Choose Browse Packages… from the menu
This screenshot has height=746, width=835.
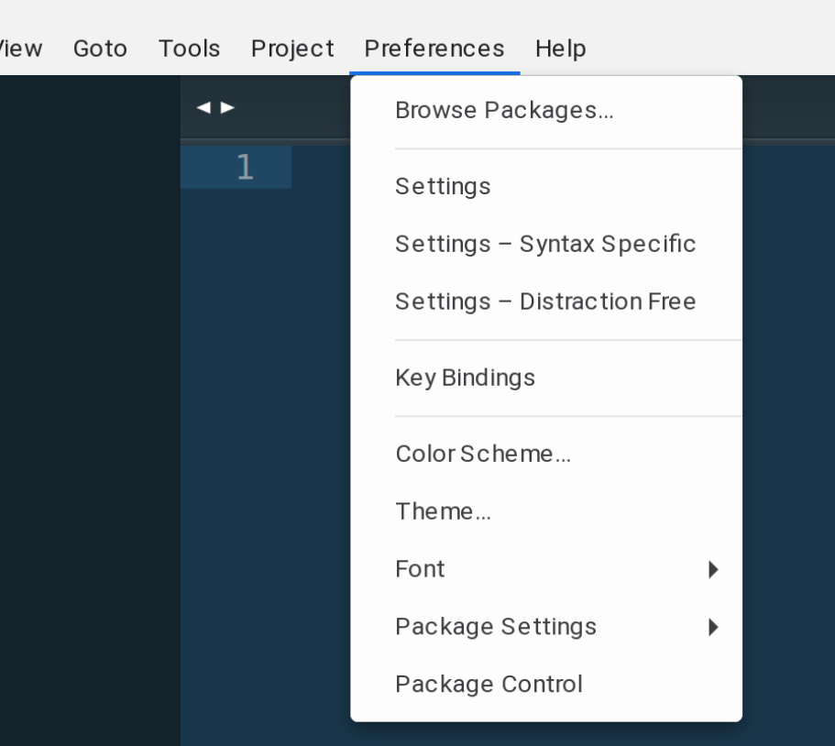(x=503, y=111)
